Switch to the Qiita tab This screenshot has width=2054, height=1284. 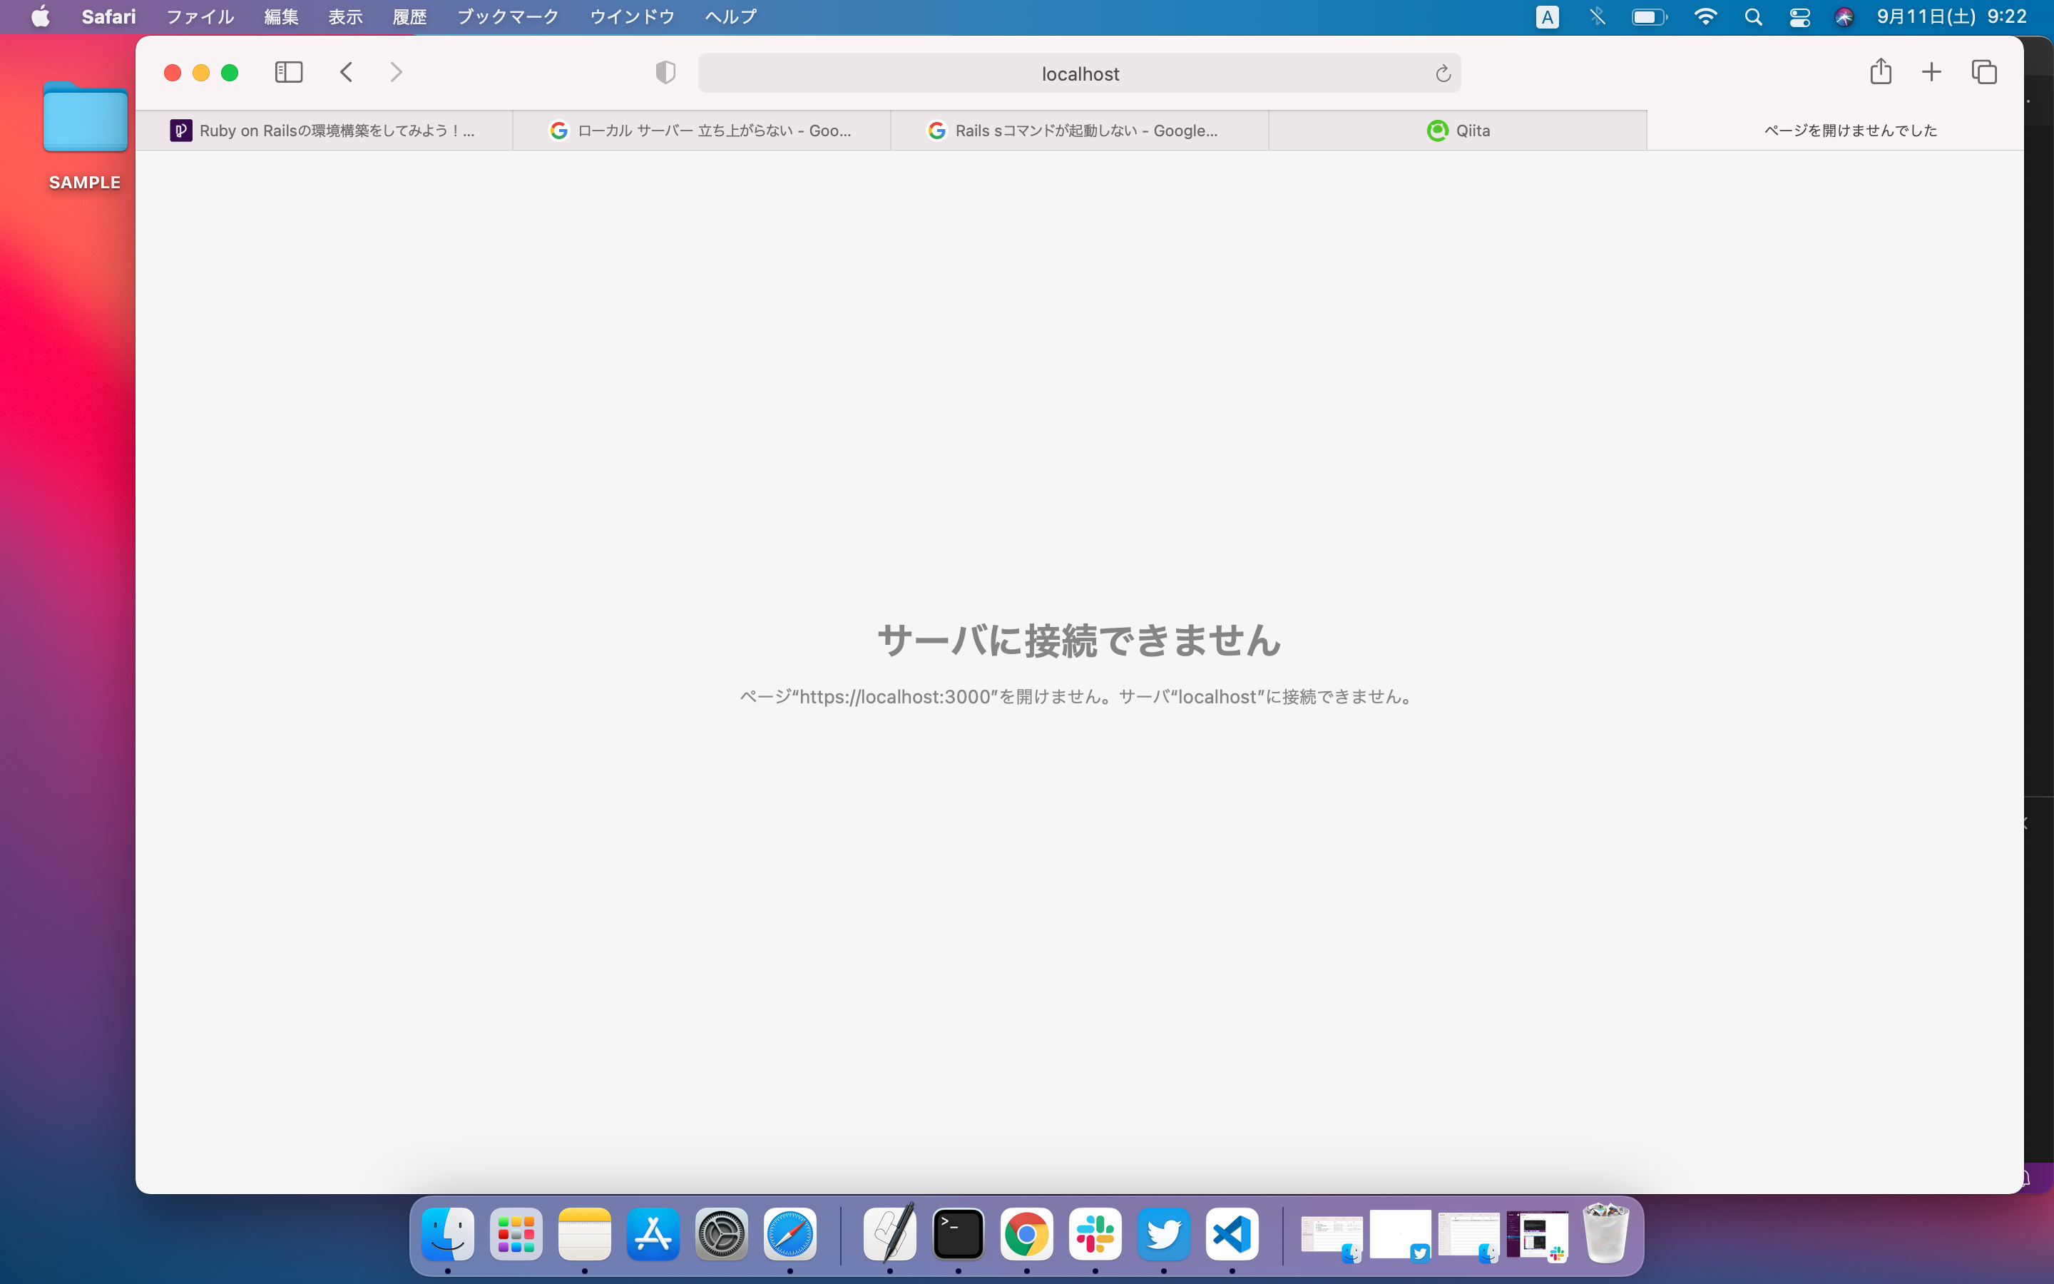(1458, 130)
